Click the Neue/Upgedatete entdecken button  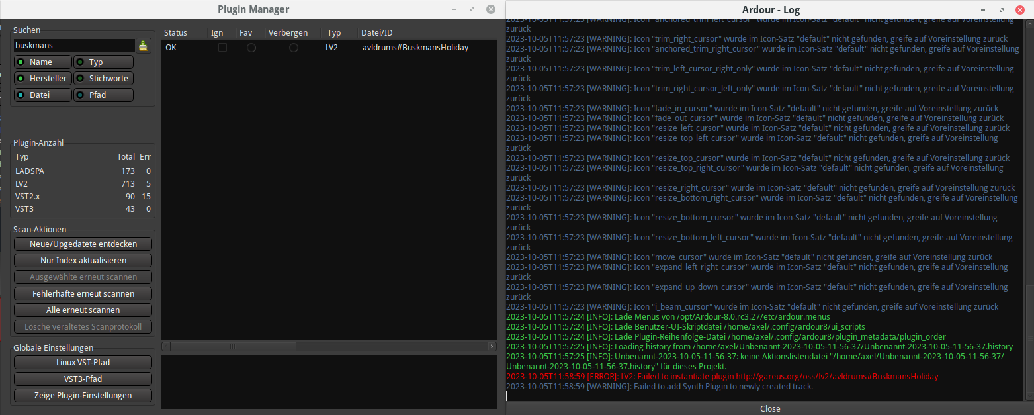(x=83, y=244)
